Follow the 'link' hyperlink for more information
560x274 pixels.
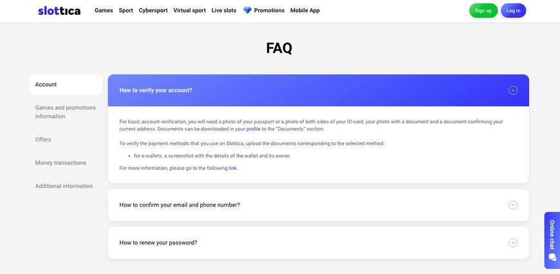[232, 168]
